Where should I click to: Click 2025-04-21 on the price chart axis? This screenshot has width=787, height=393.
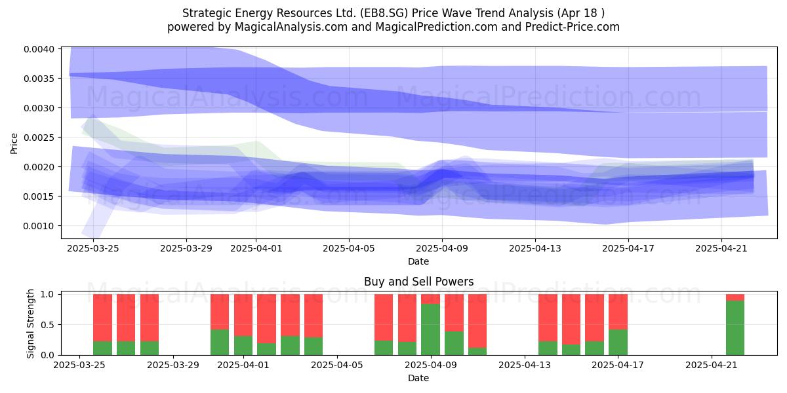[x=721, y=249]
